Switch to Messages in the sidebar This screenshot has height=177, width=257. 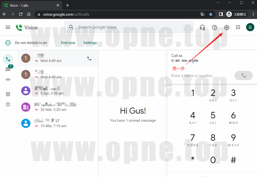click(x=8, y=69)
